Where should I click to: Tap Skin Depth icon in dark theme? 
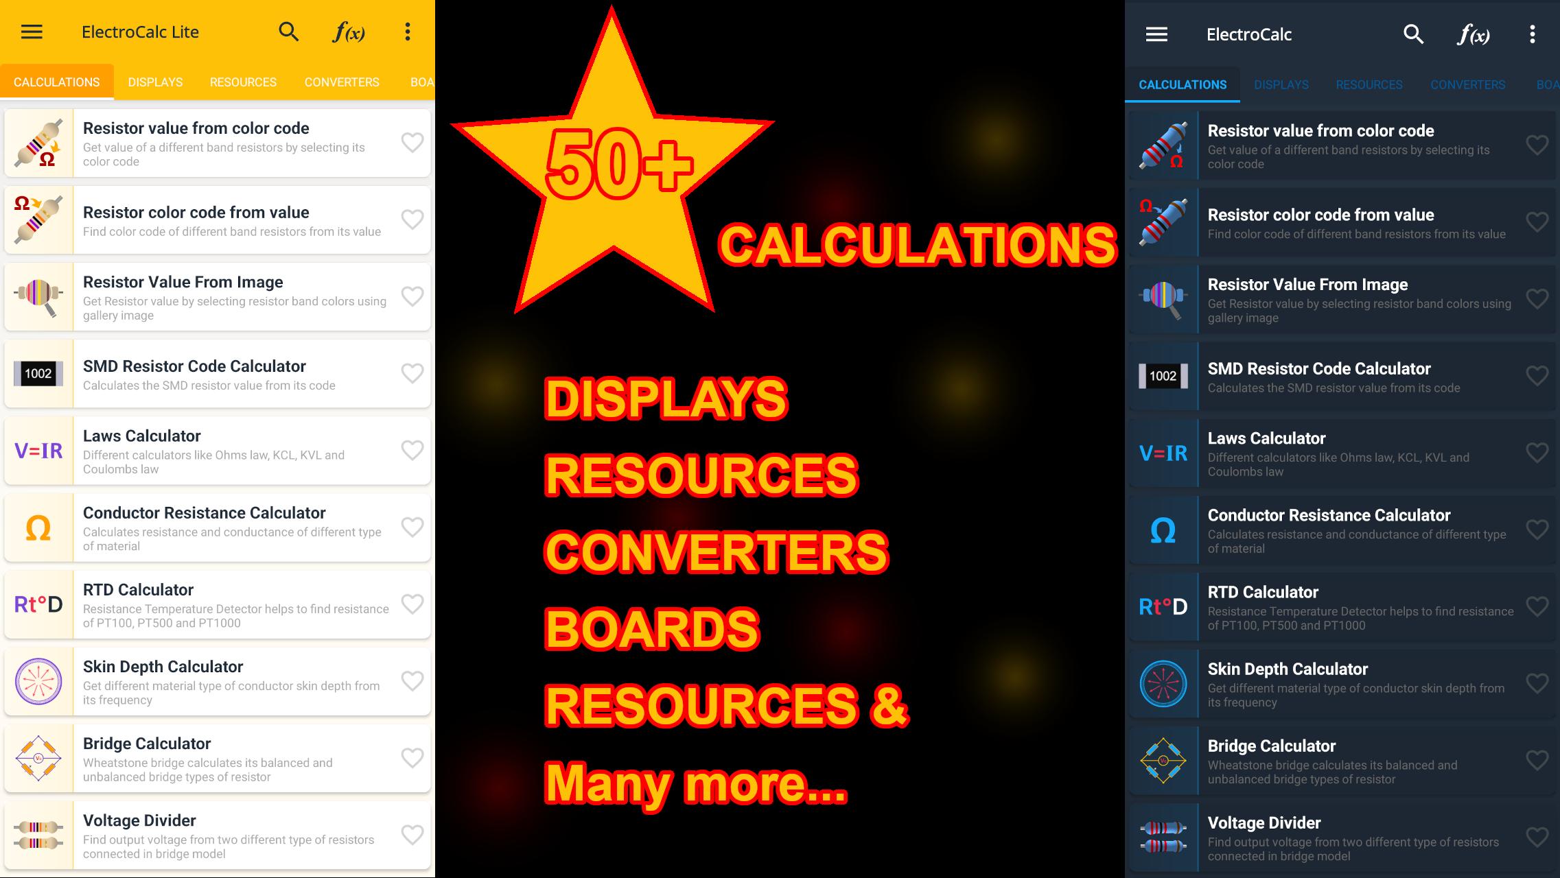tap(1163, 684)
